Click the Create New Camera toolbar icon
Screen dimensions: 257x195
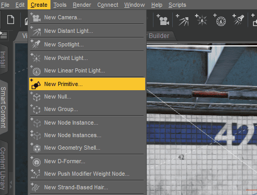[x=163, y=20]
